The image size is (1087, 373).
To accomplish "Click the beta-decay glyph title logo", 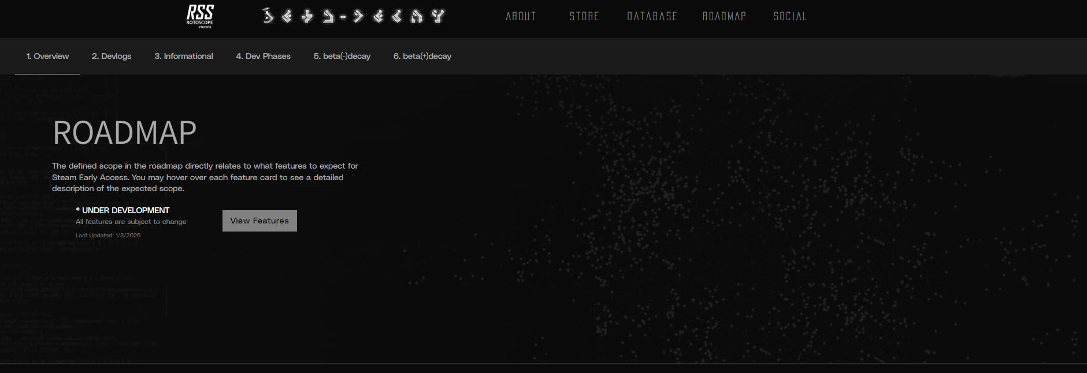I will pyautogui.click(x=353, y=16).
